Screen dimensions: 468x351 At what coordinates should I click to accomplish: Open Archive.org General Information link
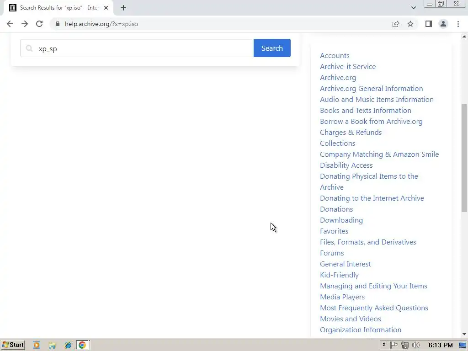pos(371,89)
